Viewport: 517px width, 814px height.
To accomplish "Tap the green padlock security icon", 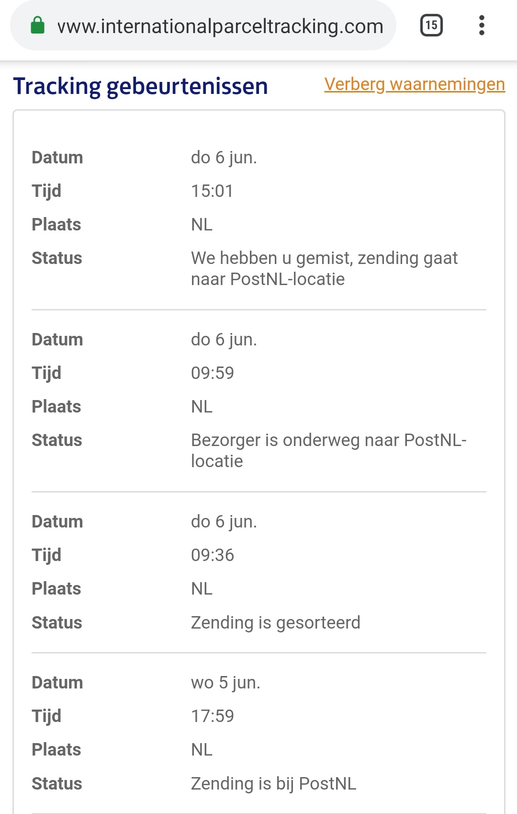I will click(x=37, y=26).
